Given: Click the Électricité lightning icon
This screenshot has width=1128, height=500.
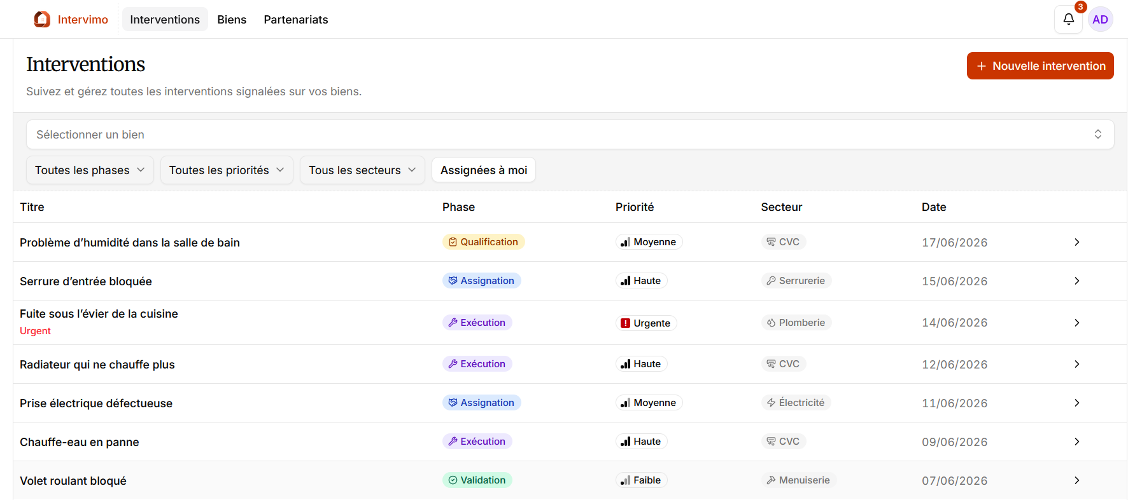Looking at the screenshot, I should tap(771, 403).
